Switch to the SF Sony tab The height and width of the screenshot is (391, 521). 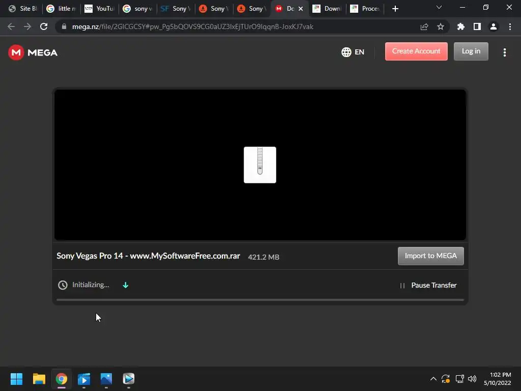click(x=176, y=9)
